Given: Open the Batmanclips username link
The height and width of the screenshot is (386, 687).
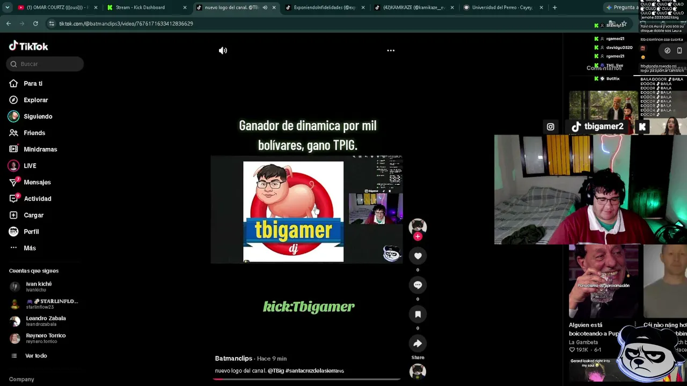Looking at the screenshot, I should [x=233, y=358].
